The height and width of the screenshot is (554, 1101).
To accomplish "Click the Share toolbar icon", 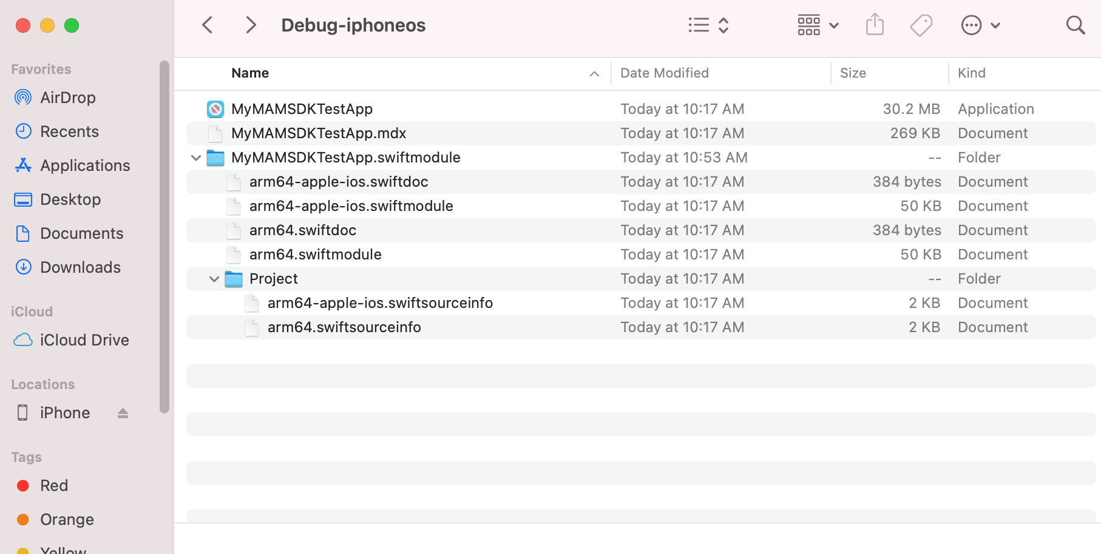I will pos(874,25).
